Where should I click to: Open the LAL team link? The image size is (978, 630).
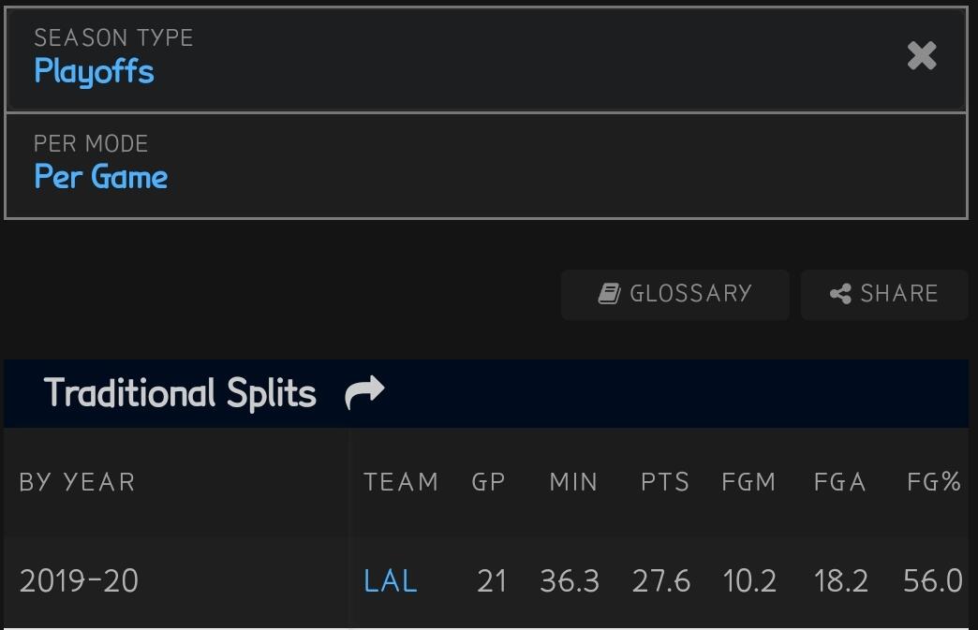click(x=390, y=581)
